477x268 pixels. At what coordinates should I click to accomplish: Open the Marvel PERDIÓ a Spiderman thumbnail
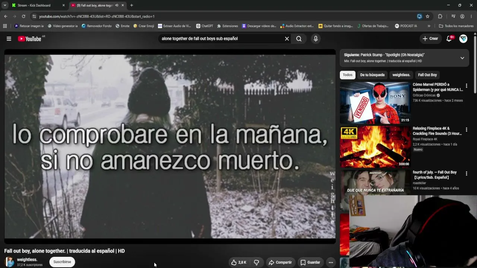(375, 103)
